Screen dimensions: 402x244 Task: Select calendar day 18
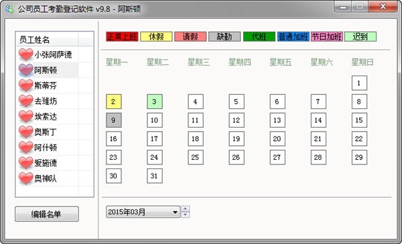196,138
